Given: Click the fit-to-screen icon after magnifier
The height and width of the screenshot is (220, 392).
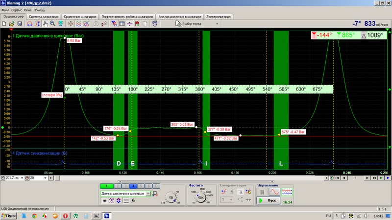Looking at the screenshot, I should 60,23.
